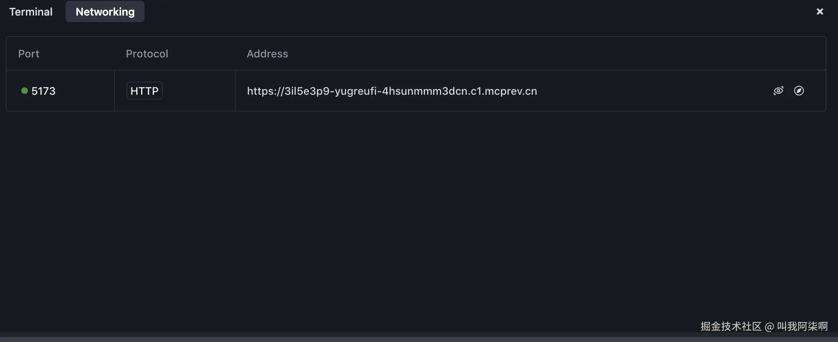The width and height of the screenshot is (838, 342).
Task: Click the @ symbol in the watermark
Action: tap(769, 327)
